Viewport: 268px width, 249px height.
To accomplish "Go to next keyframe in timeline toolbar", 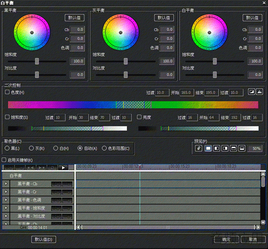I will pyautogui.click(x=42, y=167).
